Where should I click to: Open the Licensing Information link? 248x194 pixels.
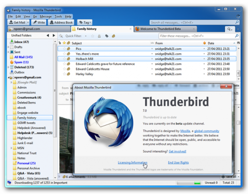[132, 162]
